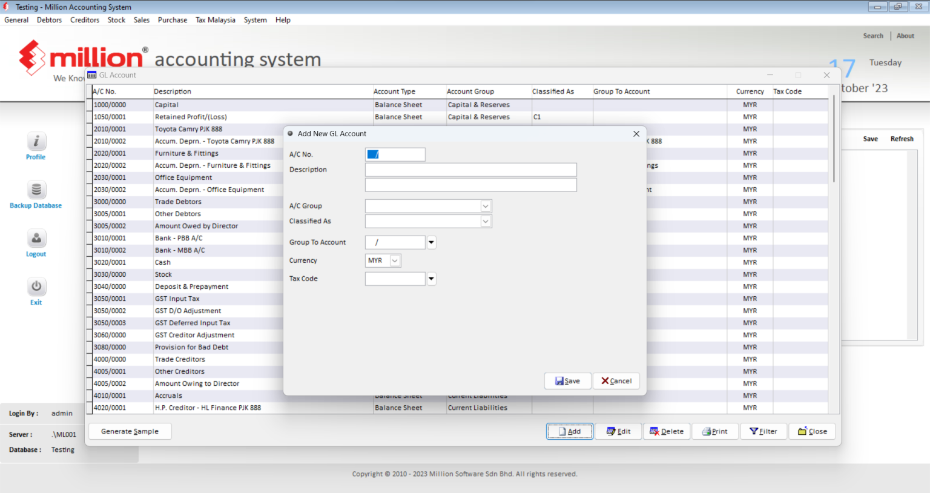Open the Debtors menu
This screenshot has height=493, width=930.
[49, 19]
